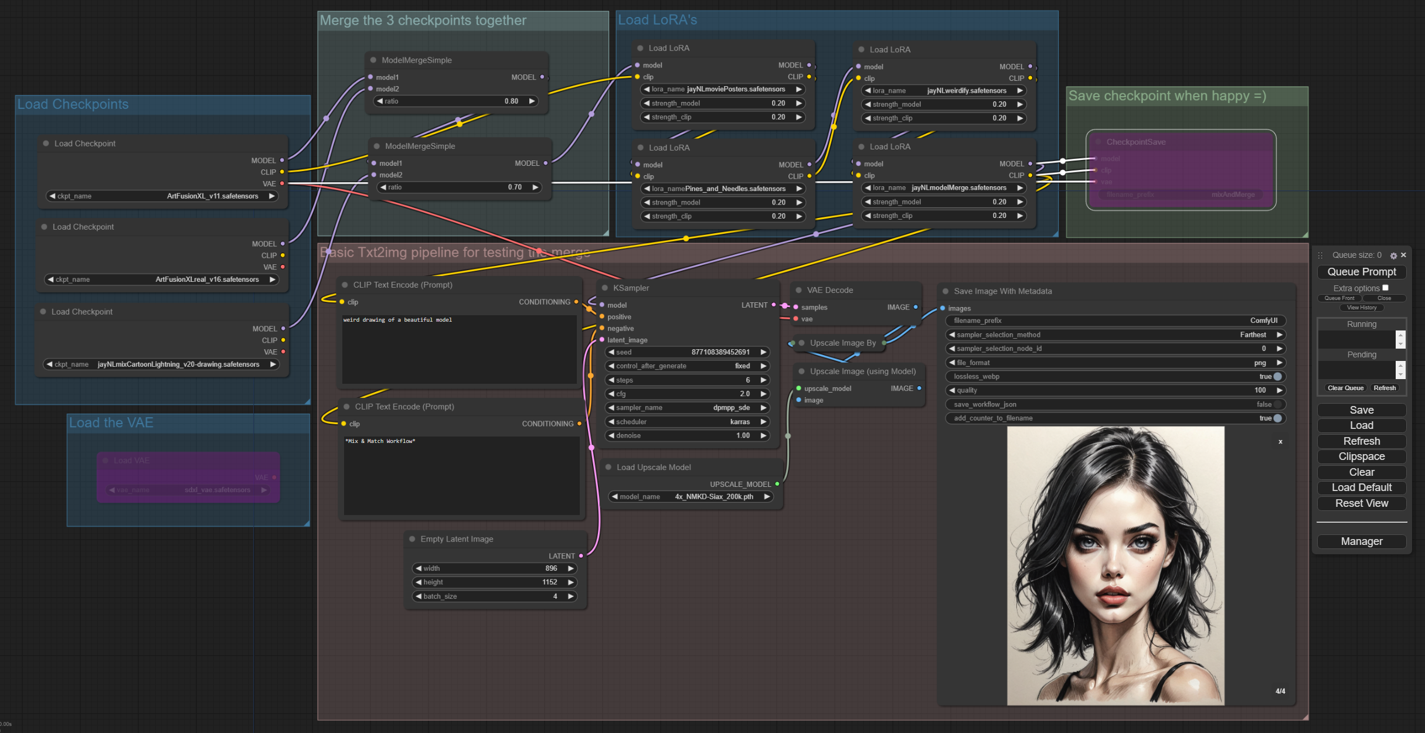The image size is (1425, 733).
Task: Click the Queue Prompt button
Action: tap(1361, 272)
